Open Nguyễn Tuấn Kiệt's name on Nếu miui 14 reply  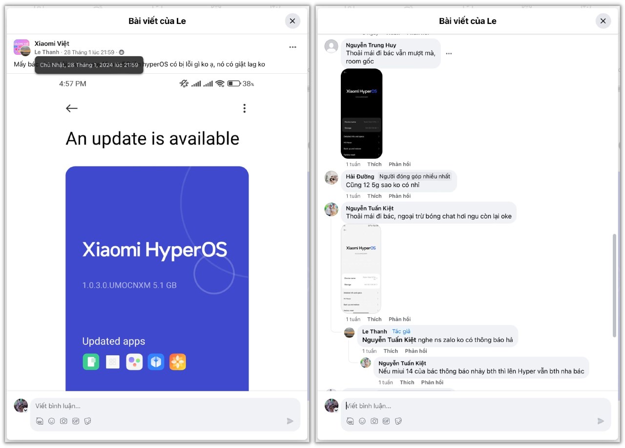pyautogui.click(x=402, y=363)
